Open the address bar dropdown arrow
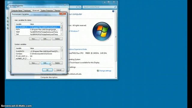 tap(76, 7)
